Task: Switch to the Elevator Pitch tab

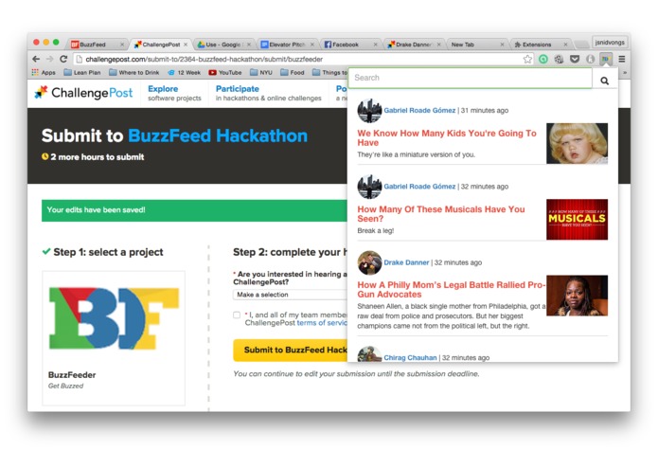Action: (288, 45)
